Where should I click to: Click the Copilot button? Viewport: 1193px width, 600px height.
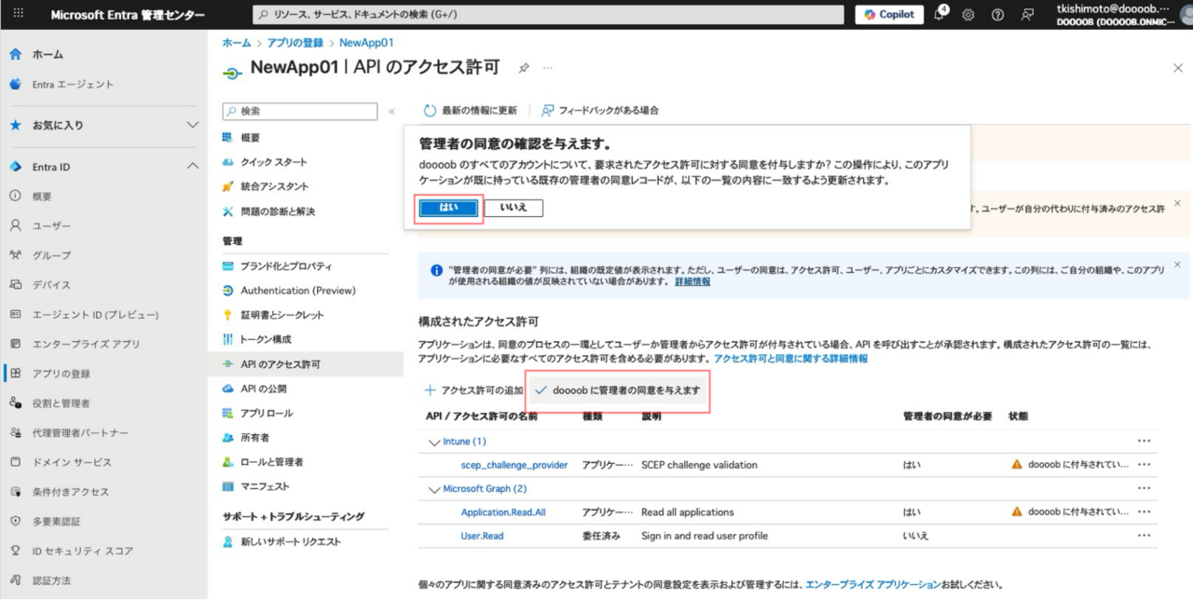889,15
